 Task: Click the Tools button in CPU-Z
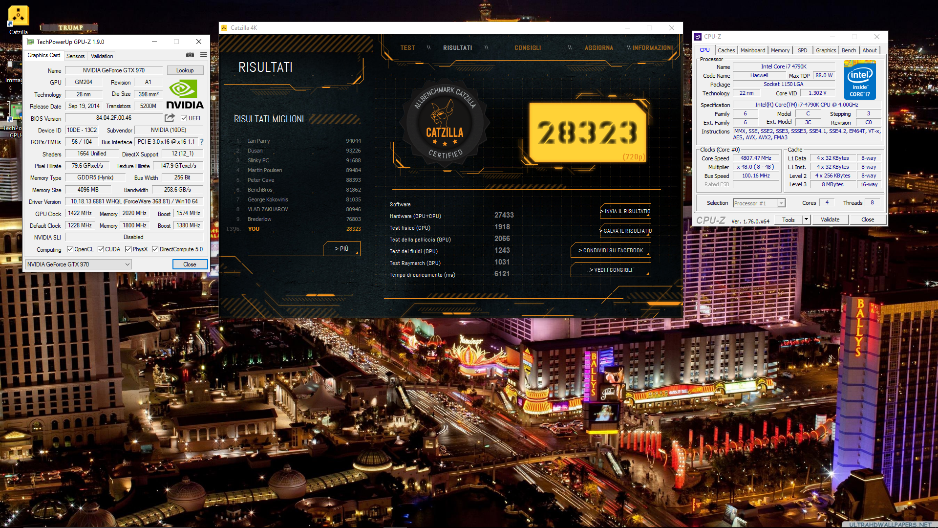coord(789,220)
